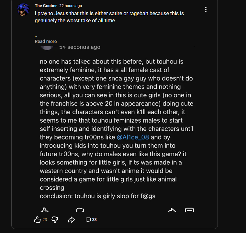Click the cropped share icon inside the screenshot
This screenshot has height=233, width=246.
coord(172,210)
